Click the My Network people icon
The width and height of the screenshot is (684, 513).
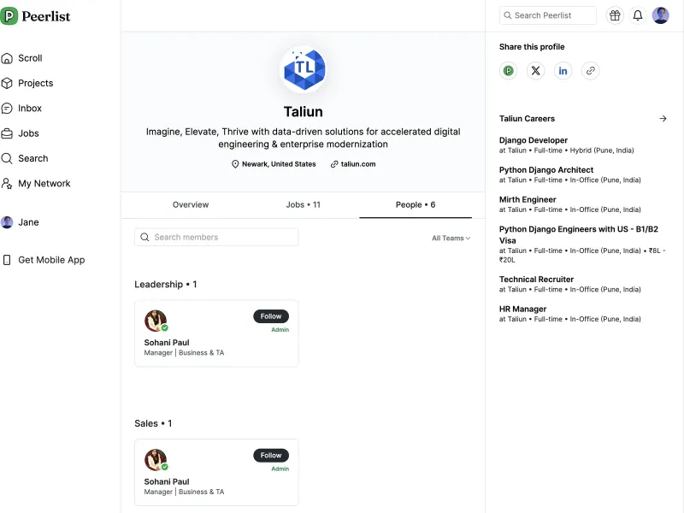[x=7, y=184]
